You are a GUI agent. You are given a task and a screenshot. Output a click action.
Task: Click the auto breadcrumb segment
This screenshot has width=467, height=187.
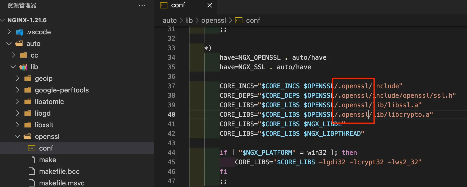[x=170, y=20]
